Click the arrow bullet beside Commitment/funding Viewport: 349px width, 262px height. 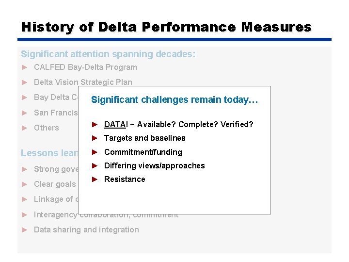click(x=95, y=152)
